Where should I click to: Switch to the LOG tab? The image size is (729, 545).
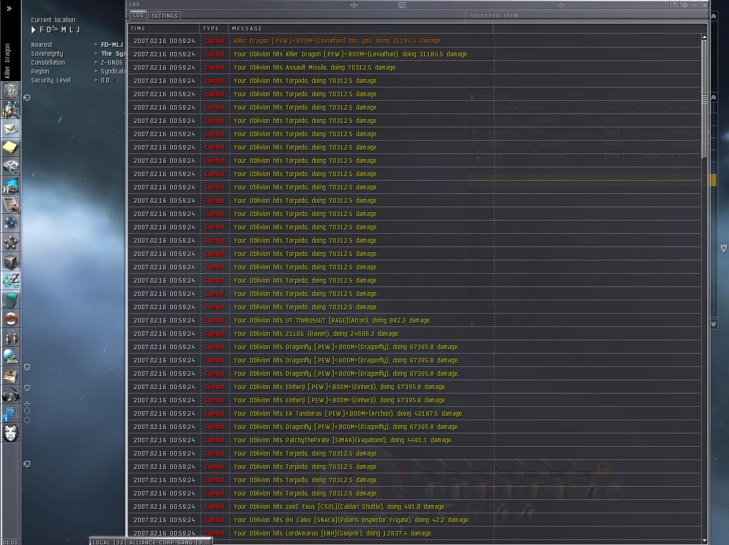(139, 15)
